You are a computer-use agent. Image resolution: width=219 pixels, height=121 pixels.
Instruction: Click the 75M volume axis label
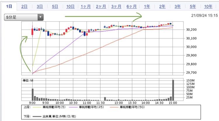point(190,91)
